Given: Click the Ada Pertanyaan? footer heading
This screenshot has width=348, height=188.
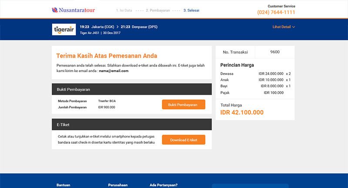Looking at the screenshot, I should pos(164,185).
